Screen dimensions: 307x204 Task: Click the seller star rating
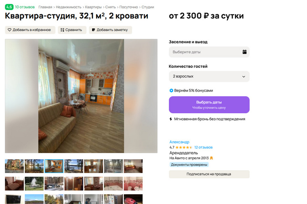(184, 147)
